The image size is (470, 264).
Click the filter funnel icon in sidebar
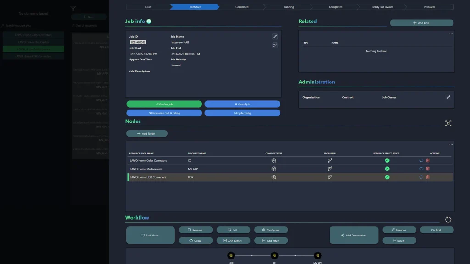click(72, 8)
